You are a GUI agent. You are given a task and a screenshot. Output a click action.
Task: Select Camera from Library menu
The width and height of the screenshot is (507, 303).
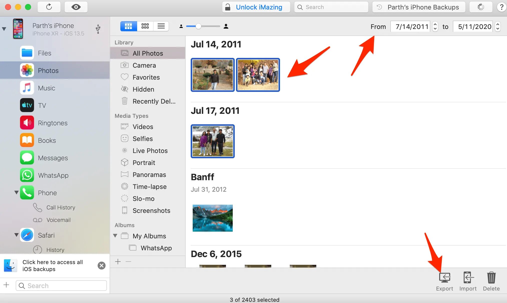pyautogui.click(x=144, y=65)
